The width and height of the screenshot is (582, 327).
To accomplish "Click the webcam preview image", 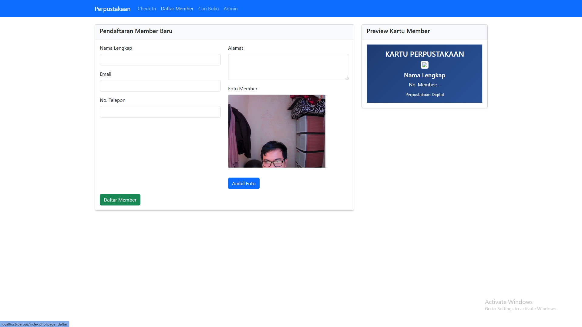I will [277, 131].
